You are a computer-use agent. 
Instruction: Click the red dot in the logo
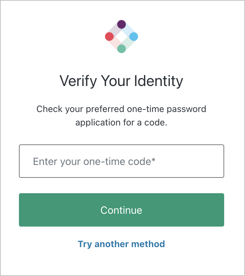109,37
